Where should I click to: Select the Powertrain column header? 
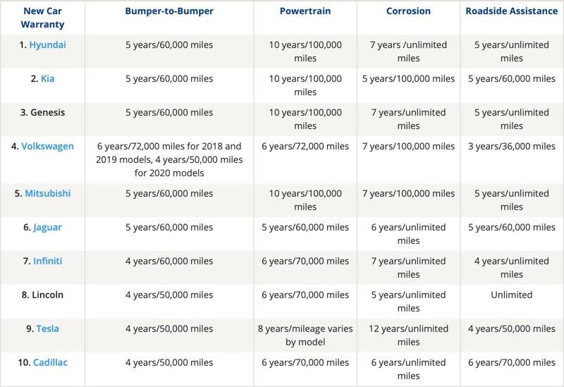tap(305, 11)
